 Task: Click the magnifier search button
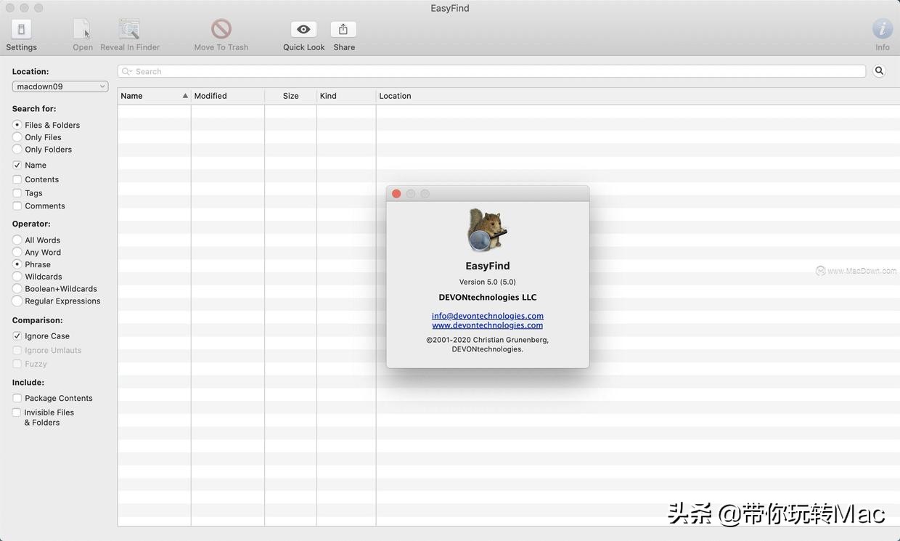tap(879, 70)
